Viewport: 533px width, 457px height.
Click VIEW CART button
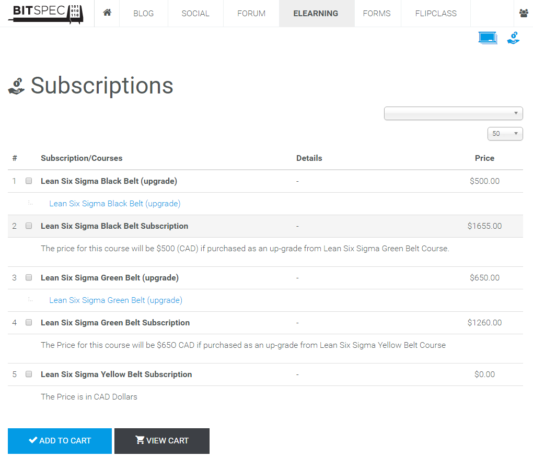click(x=162, y=441)
